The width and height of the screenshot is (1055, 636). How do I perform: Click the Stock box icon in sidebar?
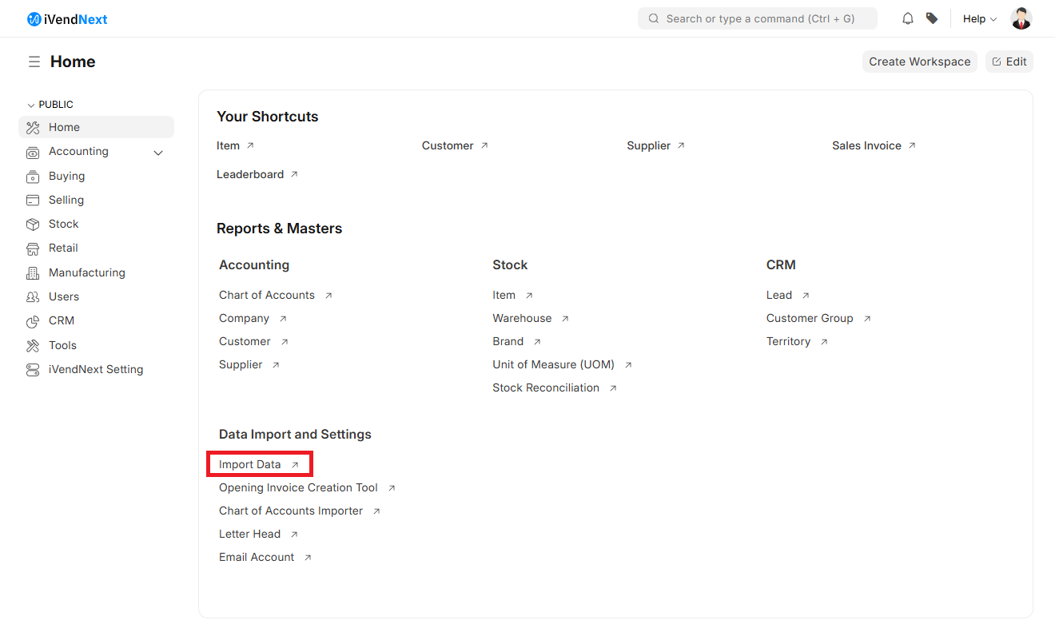(x=33, y=224)
